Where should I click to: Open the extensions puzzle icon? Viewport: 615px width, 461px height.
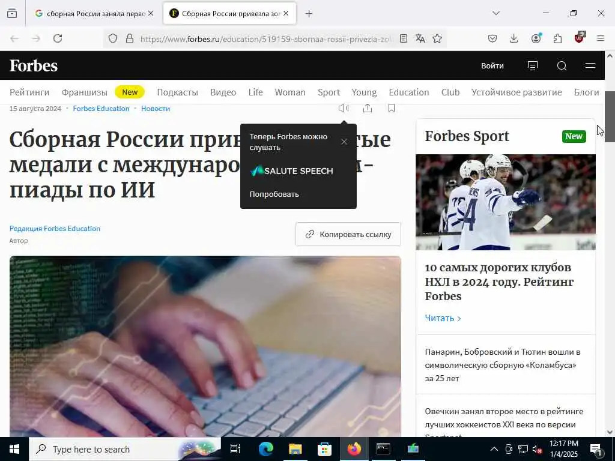pyautogui.click(x=557, y=38)
